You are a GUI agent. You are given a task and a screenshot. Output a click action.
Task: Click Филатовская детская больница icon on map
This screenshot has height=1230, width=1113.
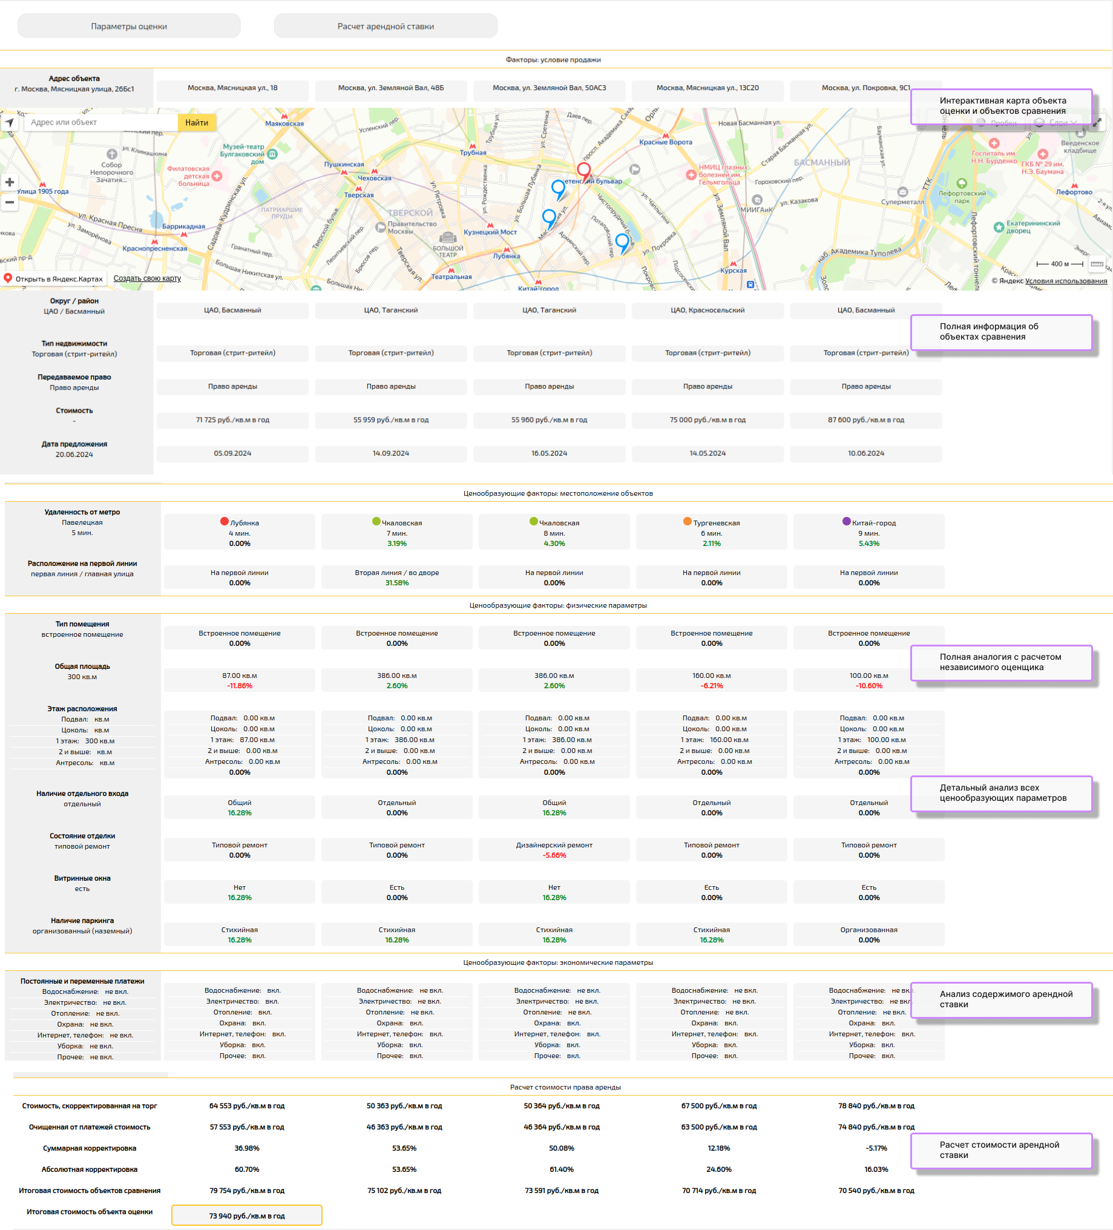217,176
